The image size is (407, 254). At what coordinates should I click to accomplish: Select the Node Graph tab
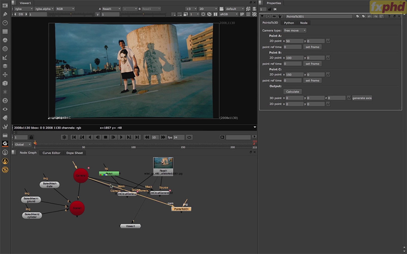[28, 153]
